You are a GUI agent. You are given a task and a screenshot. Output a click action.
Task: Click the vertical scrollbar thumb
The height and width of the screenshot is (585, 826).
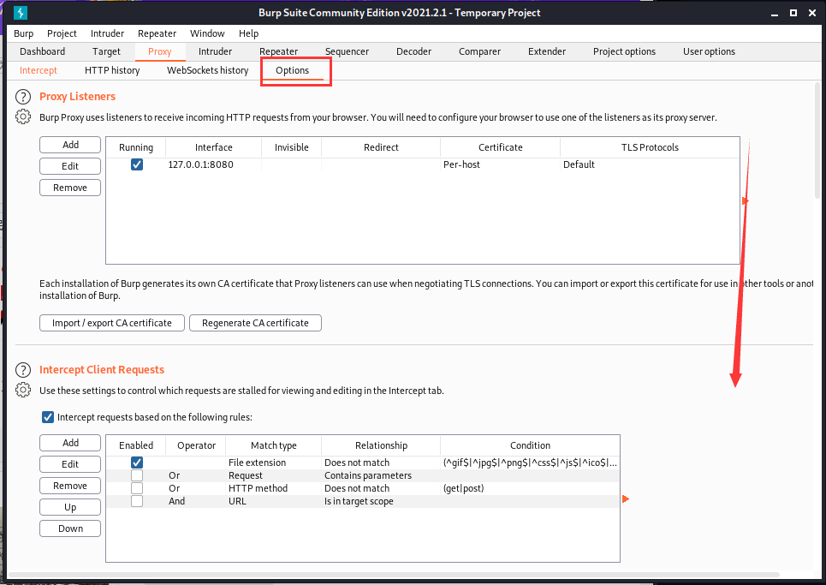pyautogui.click(x=817, y=140)
